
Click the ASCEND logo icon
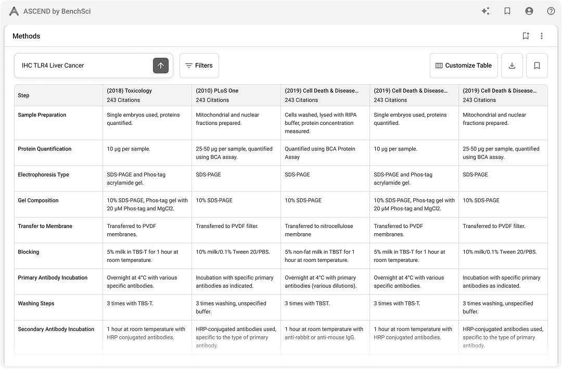tap(14, 11)
